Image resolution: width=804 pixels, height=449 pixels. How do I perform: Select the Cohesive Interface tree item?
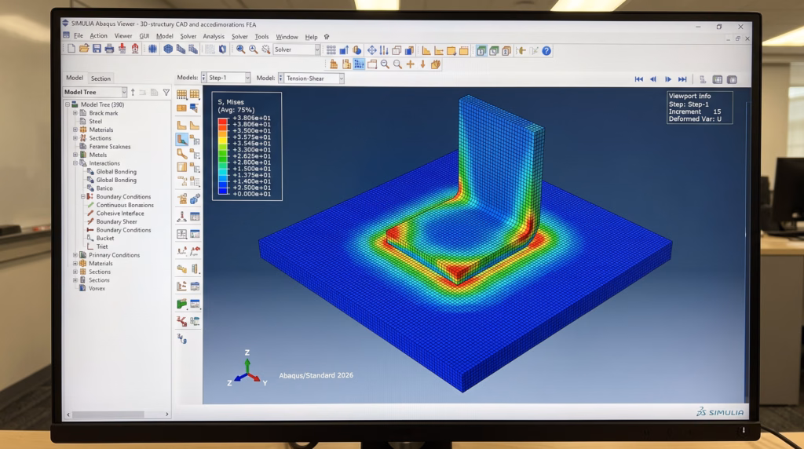point(120,214)
